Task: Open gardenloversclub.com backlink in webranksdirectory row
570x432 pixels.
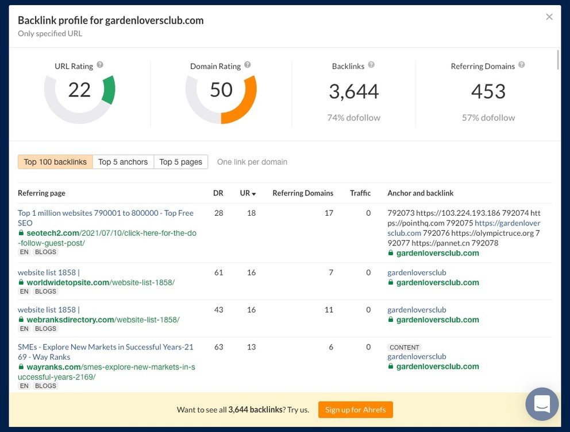Action: pyautogui.click(x=438, y=320)
